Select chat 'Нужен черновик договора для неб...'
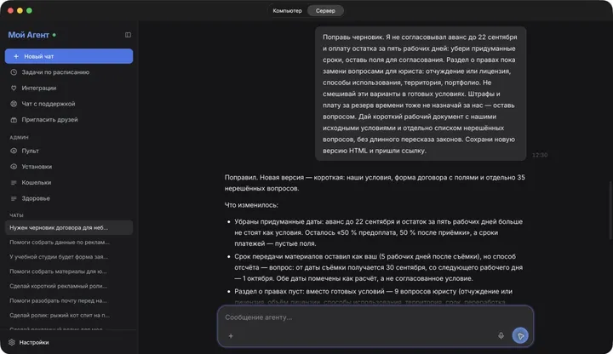The width and height of the screenshot is (613, 354). coord(69,227)
